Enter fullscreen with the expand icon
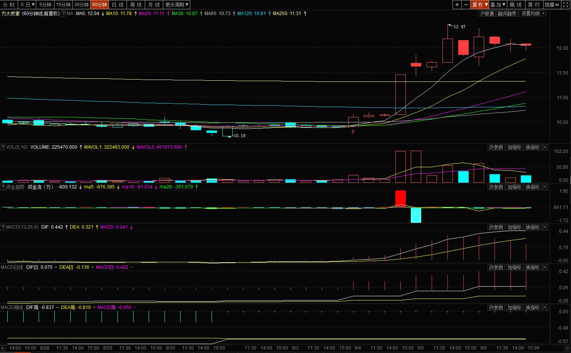The width and height of the screenshot is (571, 353). tap(566, 5)
